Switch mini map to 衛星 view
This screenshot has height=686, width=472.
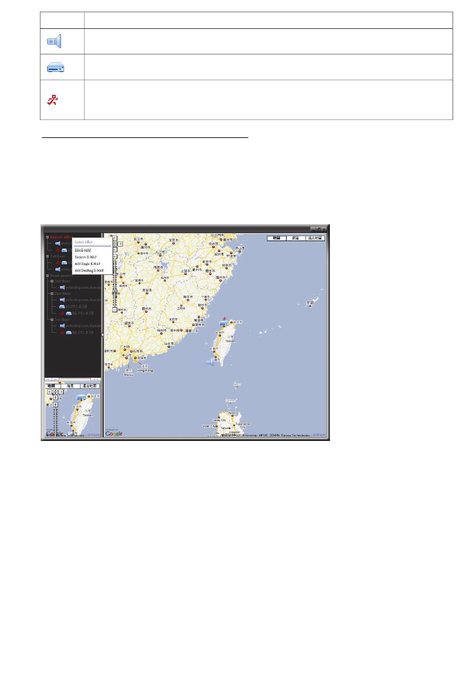tap(71, 386)
